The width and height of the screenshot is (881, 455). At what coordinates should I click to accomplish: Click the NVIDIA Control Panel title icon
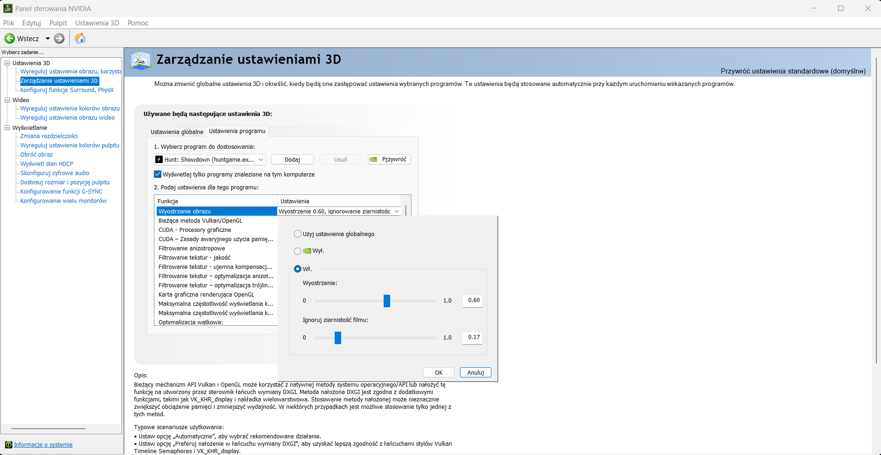(x=8, y=8)
